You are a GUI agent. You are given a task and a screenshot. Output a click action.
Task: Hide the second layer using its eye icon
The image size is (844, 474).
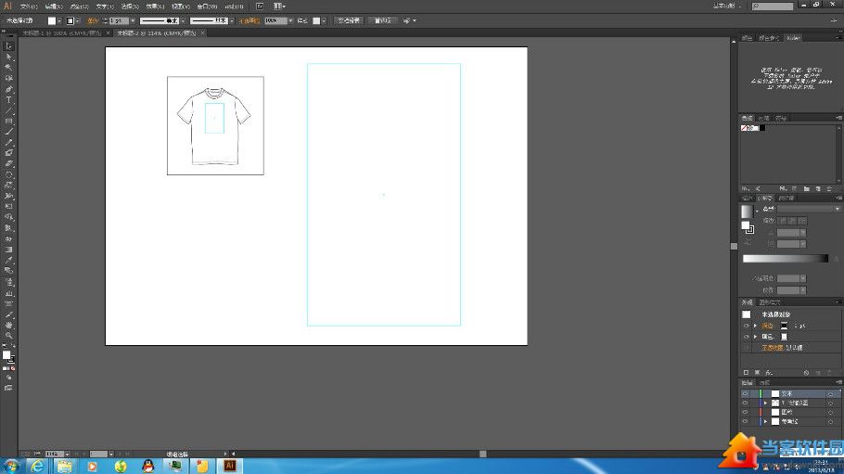[x=745, y=403]
